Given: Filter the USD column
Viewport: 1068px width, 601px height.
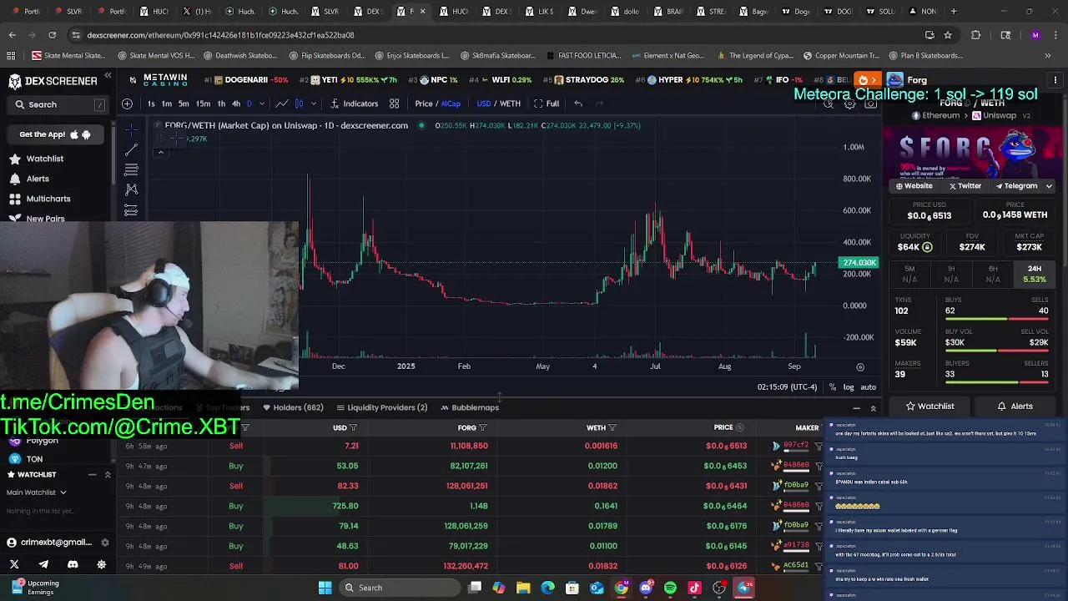Looking at the screenshot, I should (x=354, y=427).
